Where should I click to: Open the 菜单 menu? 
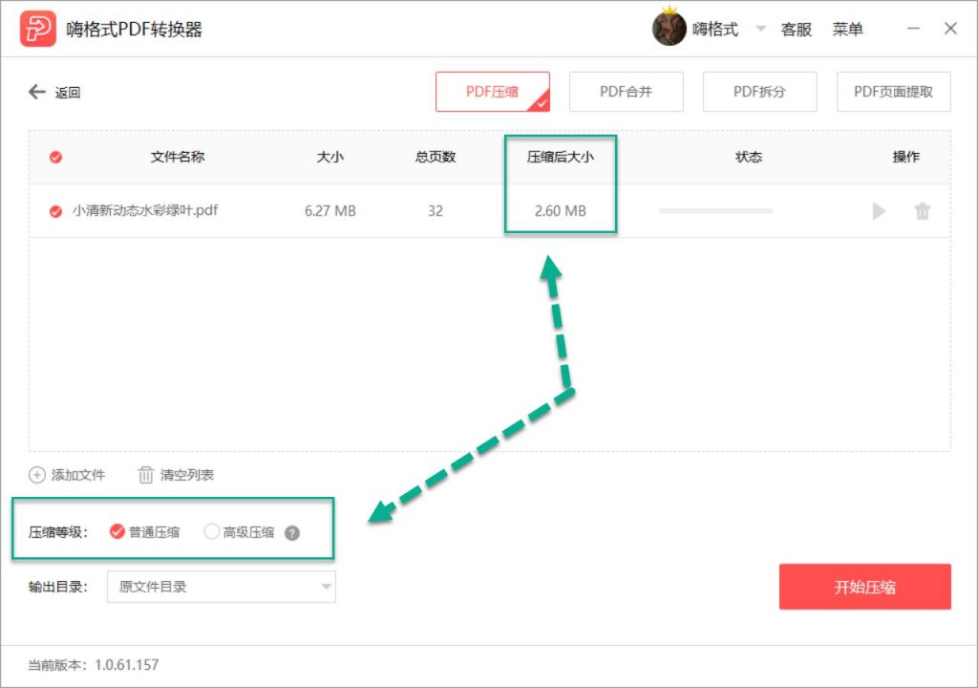pyautogui.click(x=848, y=30)
